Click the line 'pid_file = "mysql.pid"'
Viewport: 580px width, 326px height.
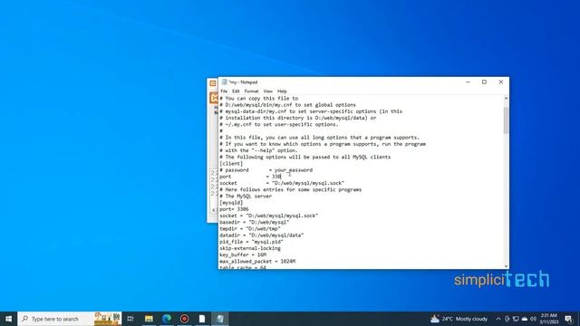251,242
